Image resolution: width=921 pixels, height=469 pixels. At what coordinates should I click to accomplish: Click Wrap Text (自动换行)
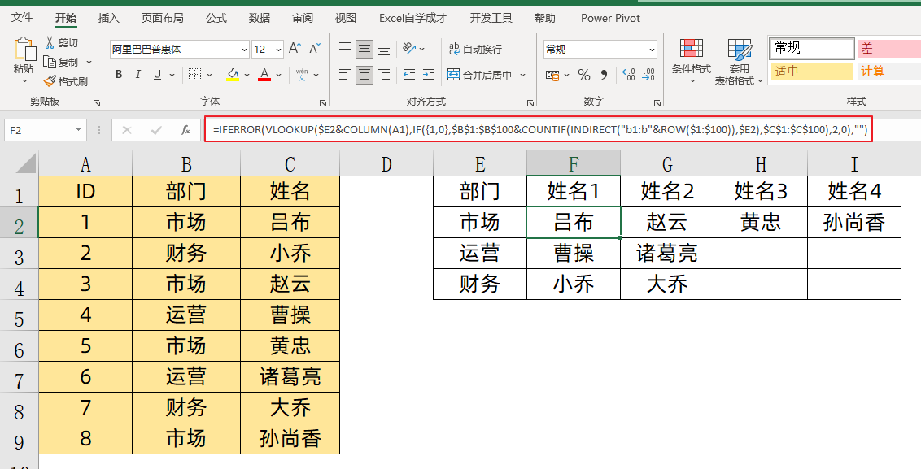[x=475, y=50]
